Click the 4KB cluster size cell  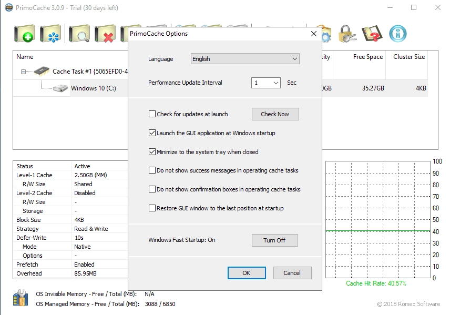click(421, 88)
